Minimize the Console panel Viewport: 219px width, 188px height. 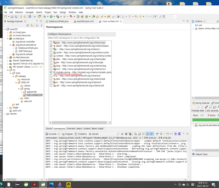point(184,134)
